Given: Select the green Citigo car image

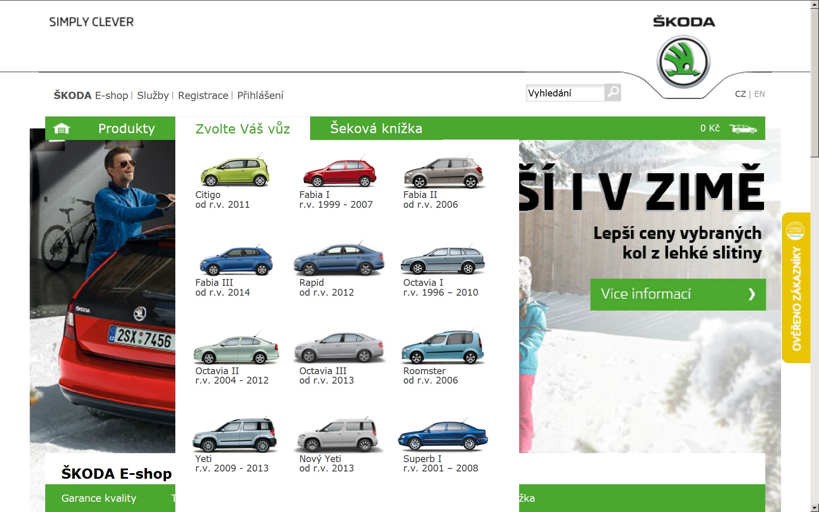Looking at the screenshot, I should [x=235, y=171].
